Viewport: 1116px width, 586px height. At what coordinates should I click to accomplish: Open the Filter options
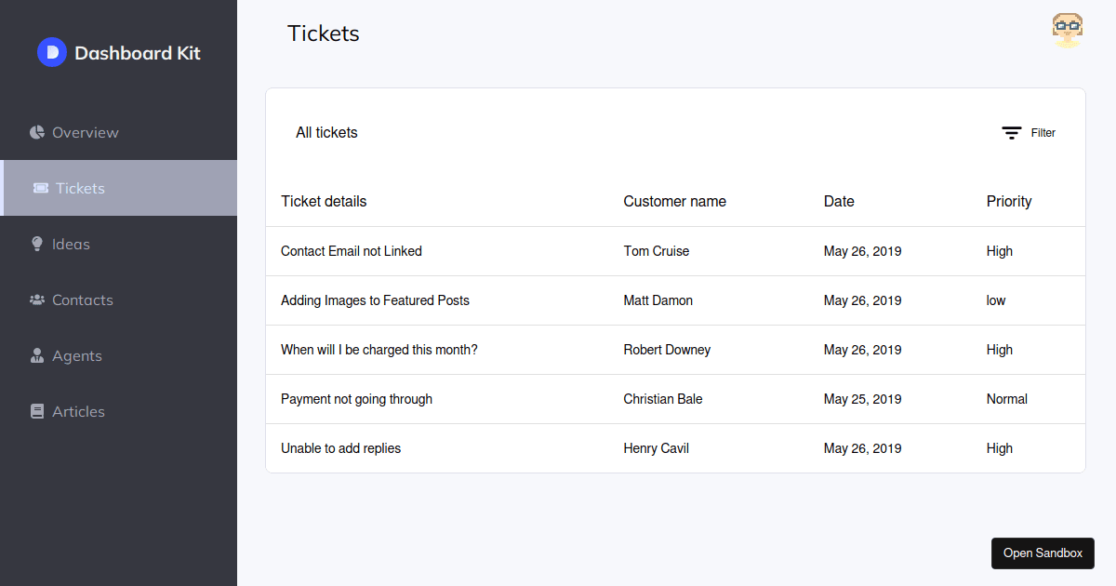click(1043, 133)
